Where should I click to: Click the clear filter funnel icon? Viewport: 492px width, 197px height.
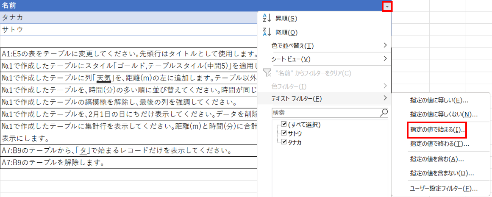click(266, 73)
